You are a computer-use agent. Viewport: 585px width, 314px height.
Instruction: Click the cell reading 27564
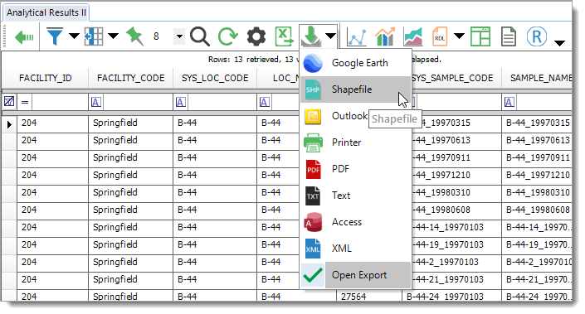[369, 297]
